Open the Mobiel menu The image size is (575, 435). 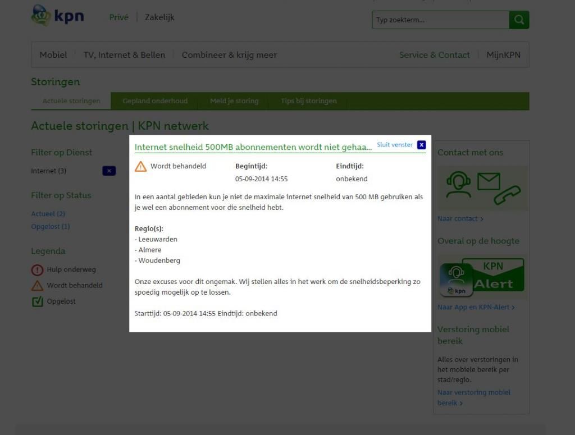(x=53, y=55)
